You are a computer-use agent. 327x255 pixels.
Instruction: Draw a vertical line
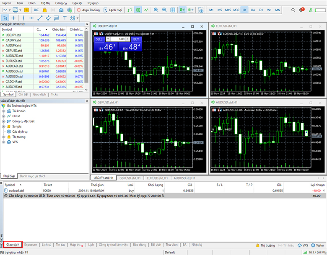click(23, 18)
